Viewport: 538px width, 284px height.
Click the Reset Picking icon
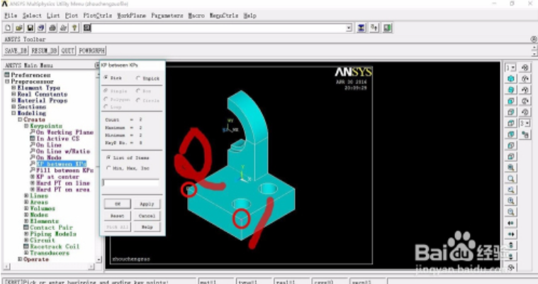[x=374, y=28]
